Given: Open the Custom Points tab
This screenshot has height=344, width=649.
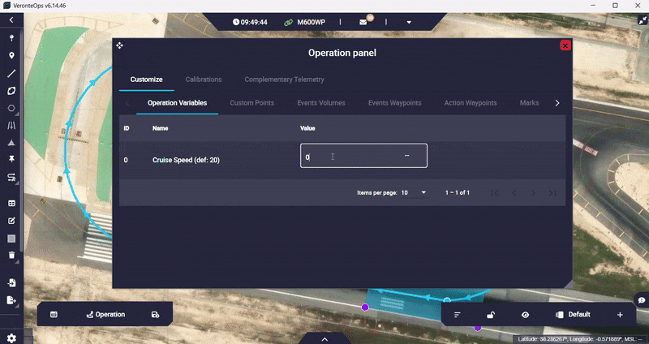Looking at the screenshot, I should coord(251,103).
